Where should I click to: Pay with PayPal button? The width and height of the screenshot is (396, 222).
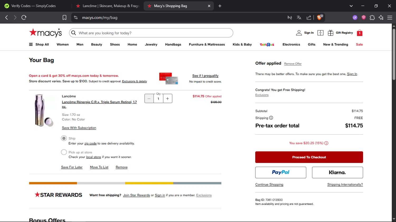281,172
